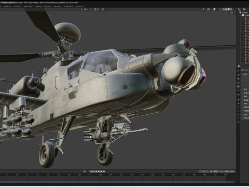The height and width of the screenshot is (187, 249).
Task: Switch to the UV Editing workspace tab
Action: click(17, 6)
